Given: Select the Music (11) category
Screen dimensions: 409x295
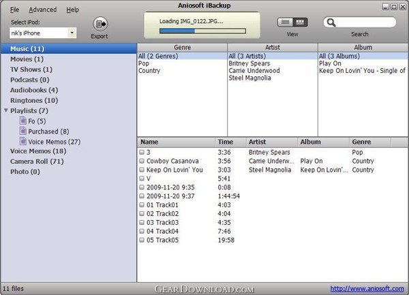Looking at the screenshot, I should click(69, 49).
